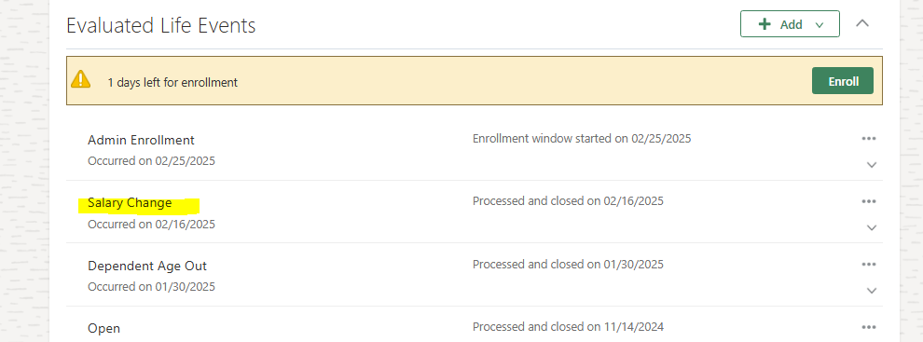Click 'Enrollment window started on 02/25/2025' text
Image resolution: width=923 pixels, height=342 pixels.
click(x=582, y=139)
